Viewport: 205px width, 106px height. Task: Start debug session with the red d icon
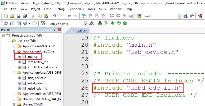point(200,16)
